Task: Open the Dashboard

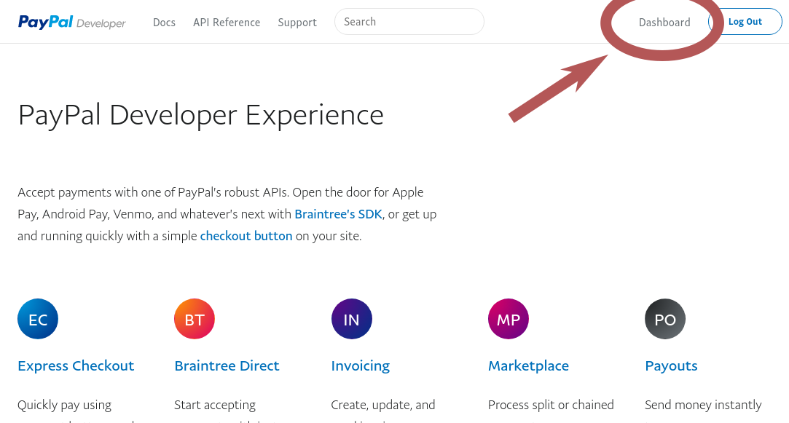Action: click(x=664, y=23)
